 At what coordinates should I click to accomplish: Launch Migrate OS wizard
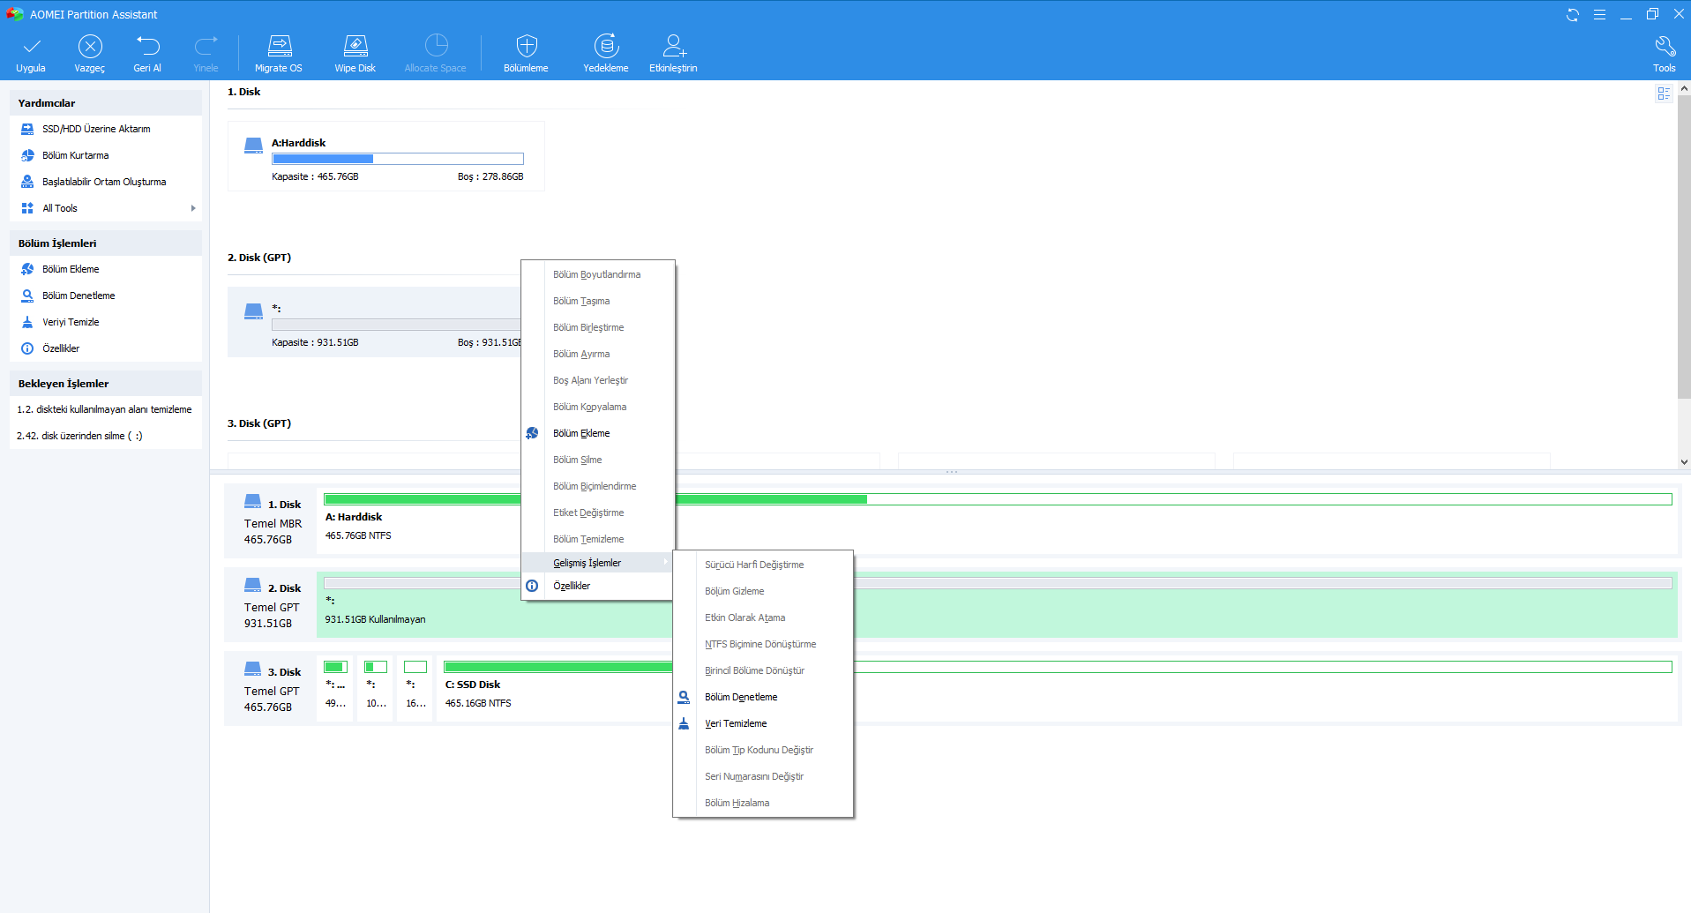pos(279,54)
